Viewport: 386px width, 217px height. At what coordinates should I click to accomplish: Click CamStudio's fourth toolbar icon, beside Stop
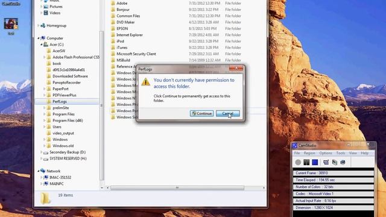[326, 162]
